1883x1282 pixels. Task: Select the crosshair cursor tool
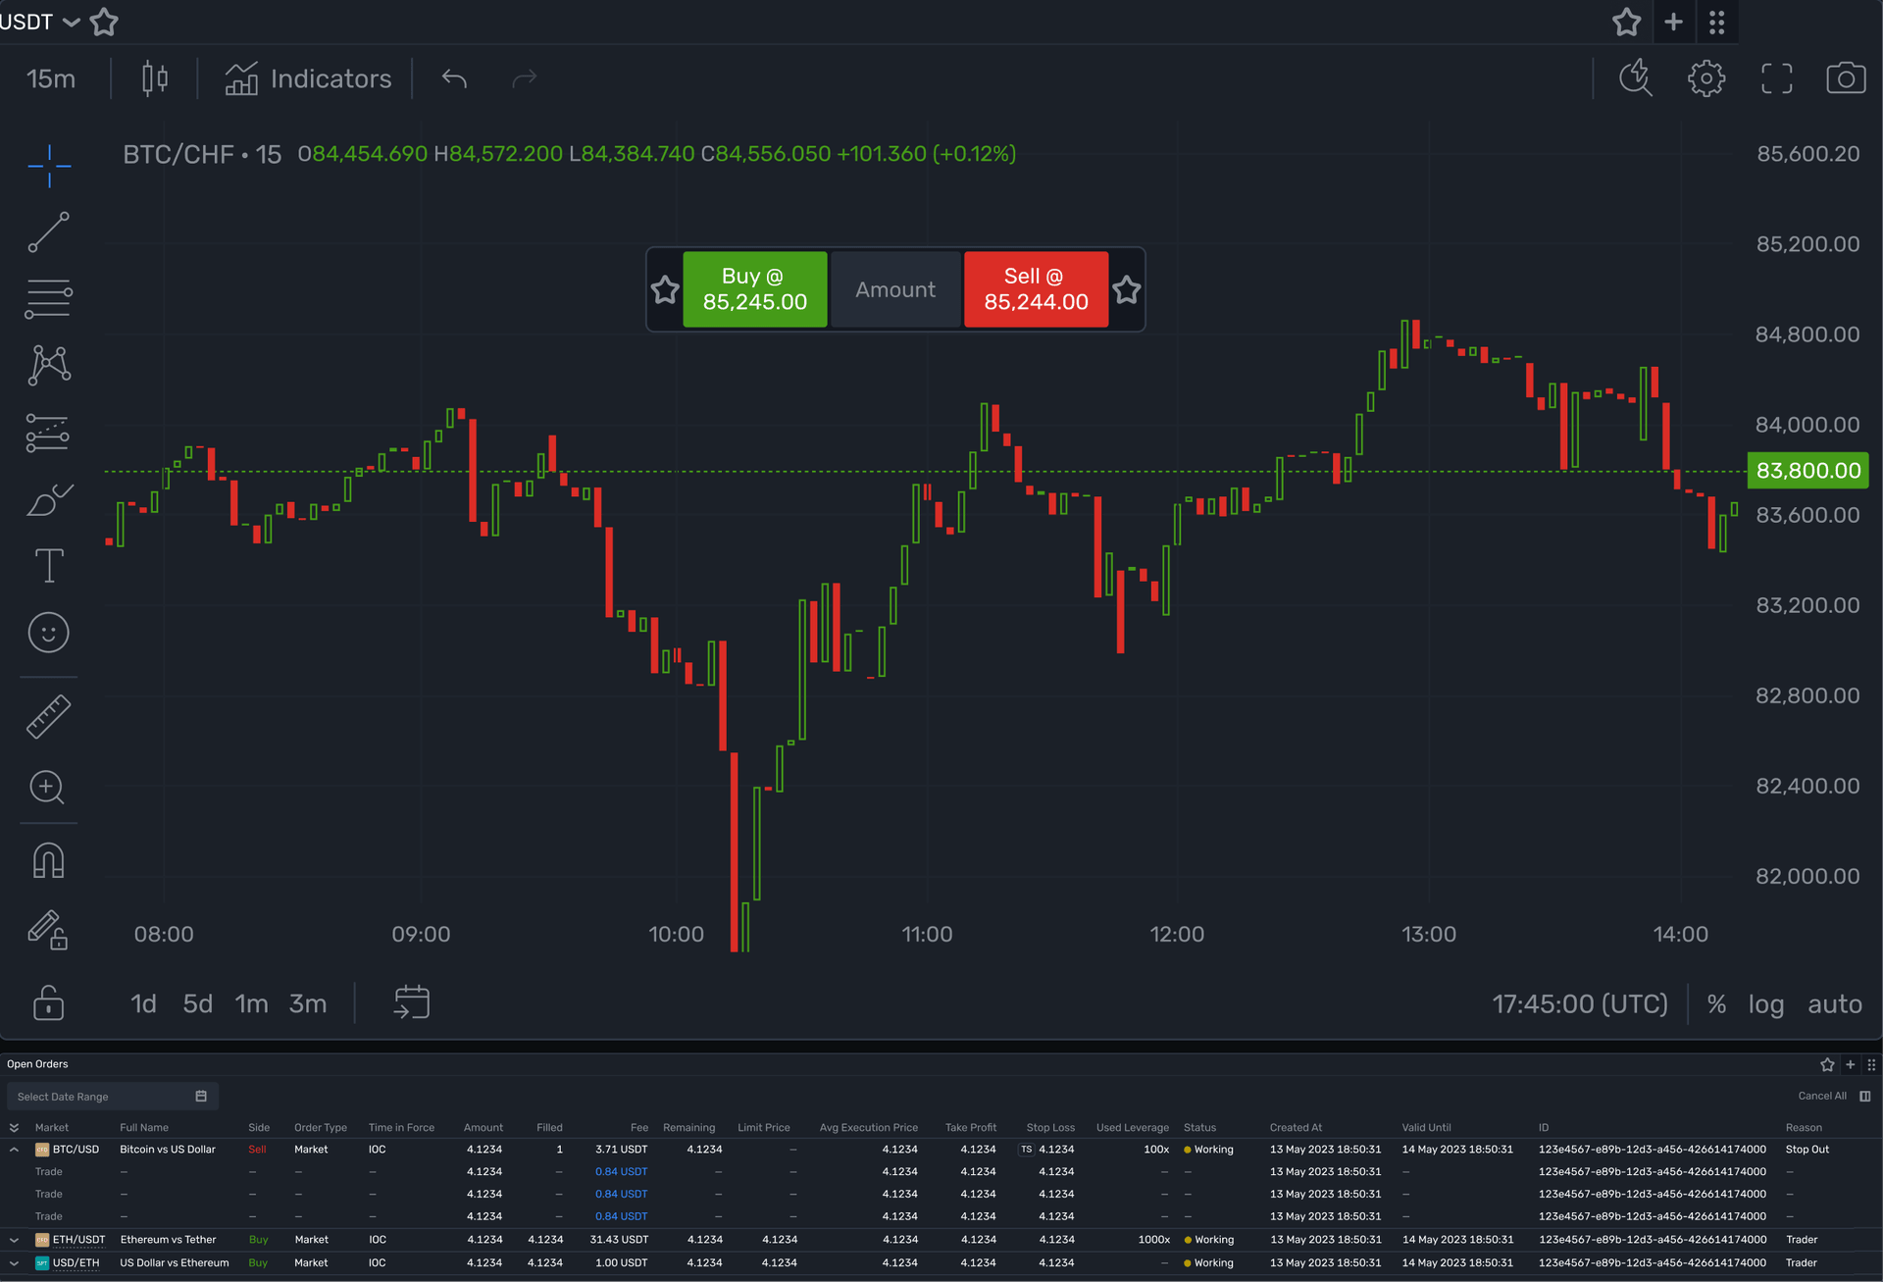click(x=49, y=165)
